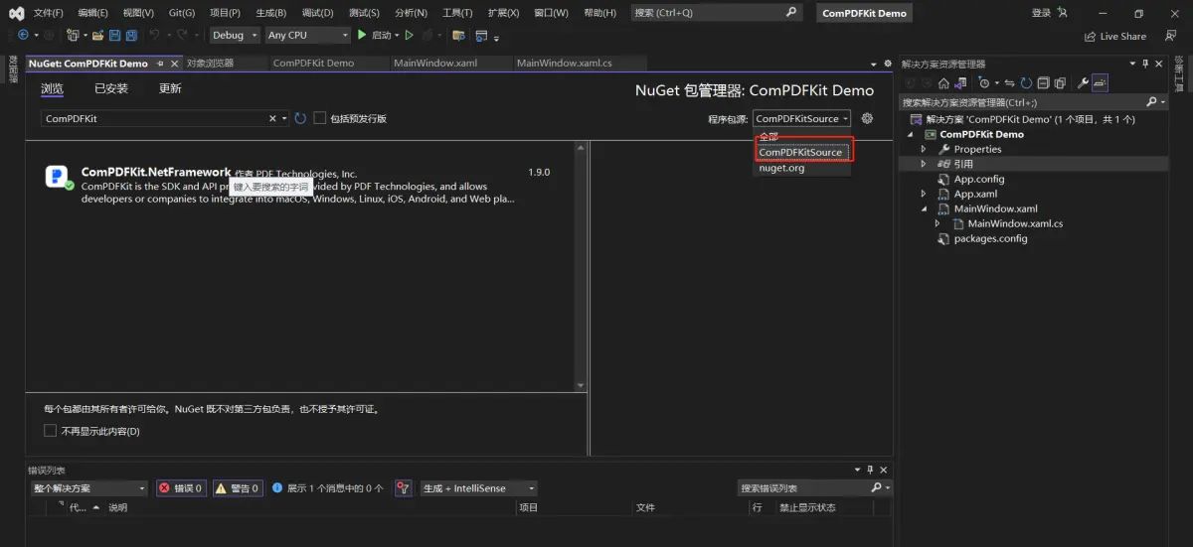
Task: Click the Live Share icon
Action: coord(1091,36)
